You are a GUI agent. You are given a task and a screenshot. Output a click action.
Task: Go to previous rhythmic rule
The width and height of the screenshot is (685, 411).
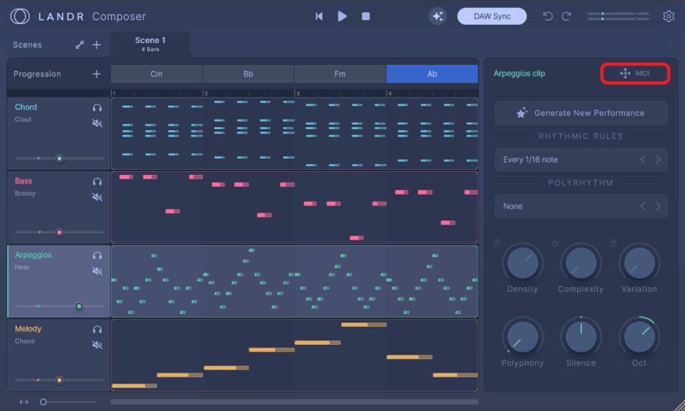(643, 160)
